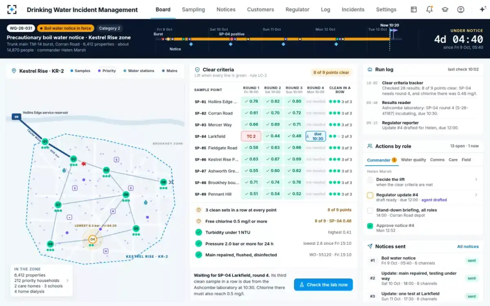The width and height of the screenshot is (490, 306).
Task: Tick the Regulator update #4 checkbox
Action: click(370, 195)
